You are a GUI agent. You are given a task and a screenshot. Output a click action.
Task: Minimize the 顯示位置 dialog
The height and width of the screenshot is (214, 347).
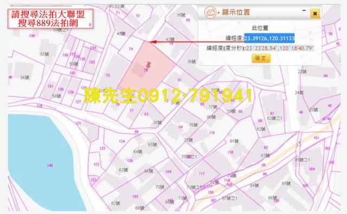[304, 10]
